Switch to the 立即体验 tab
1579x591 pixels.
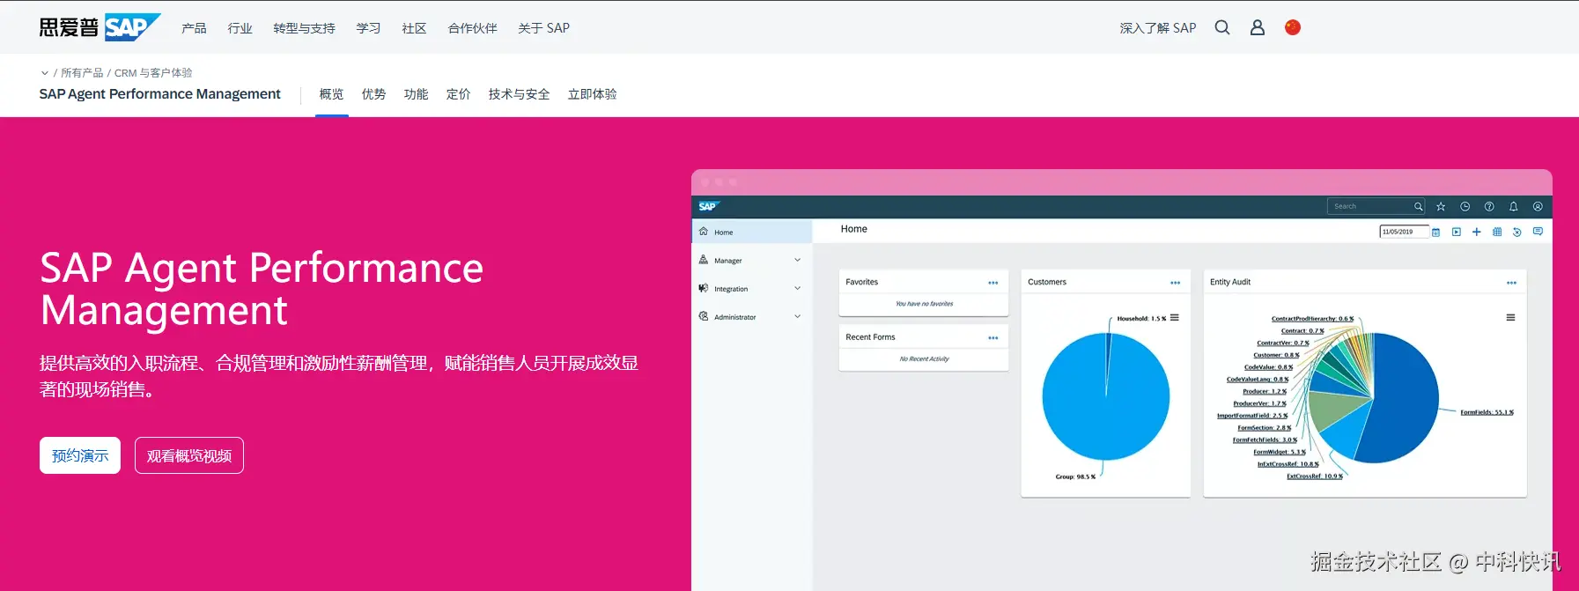592,94
